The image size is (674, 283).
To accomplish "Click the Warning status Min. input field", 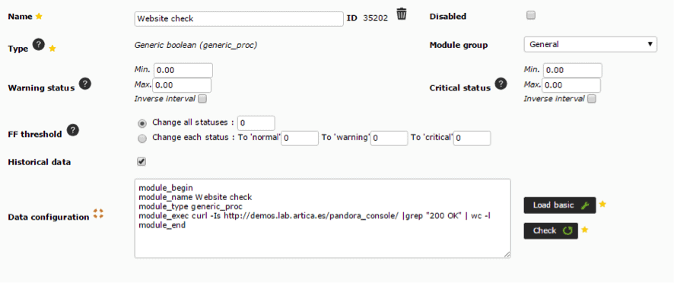I will 183,70.
